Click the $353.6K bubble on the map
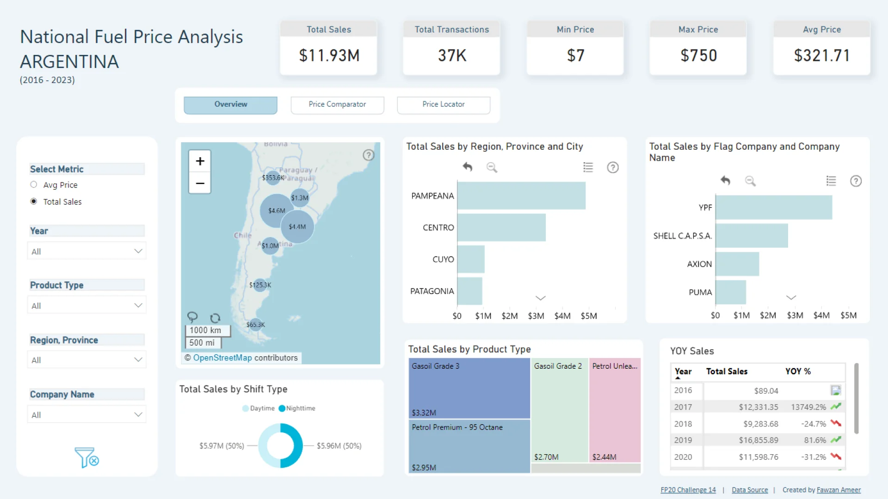Screen dimensions: 888x499 273,177
